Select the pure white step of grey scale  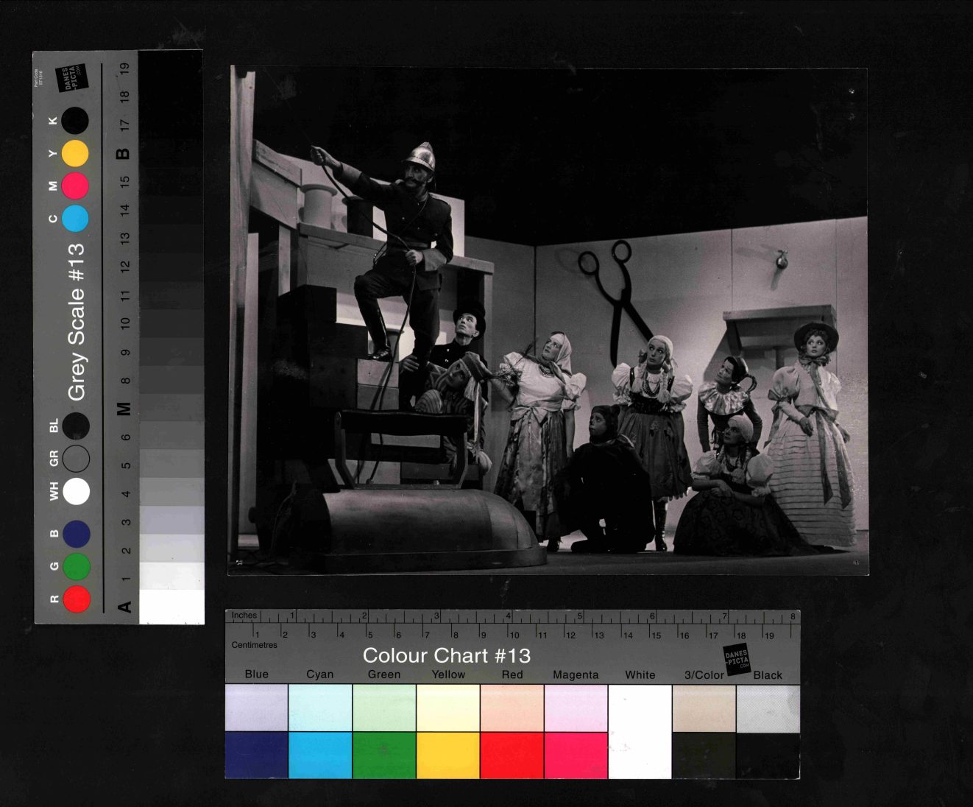point(171,607)
